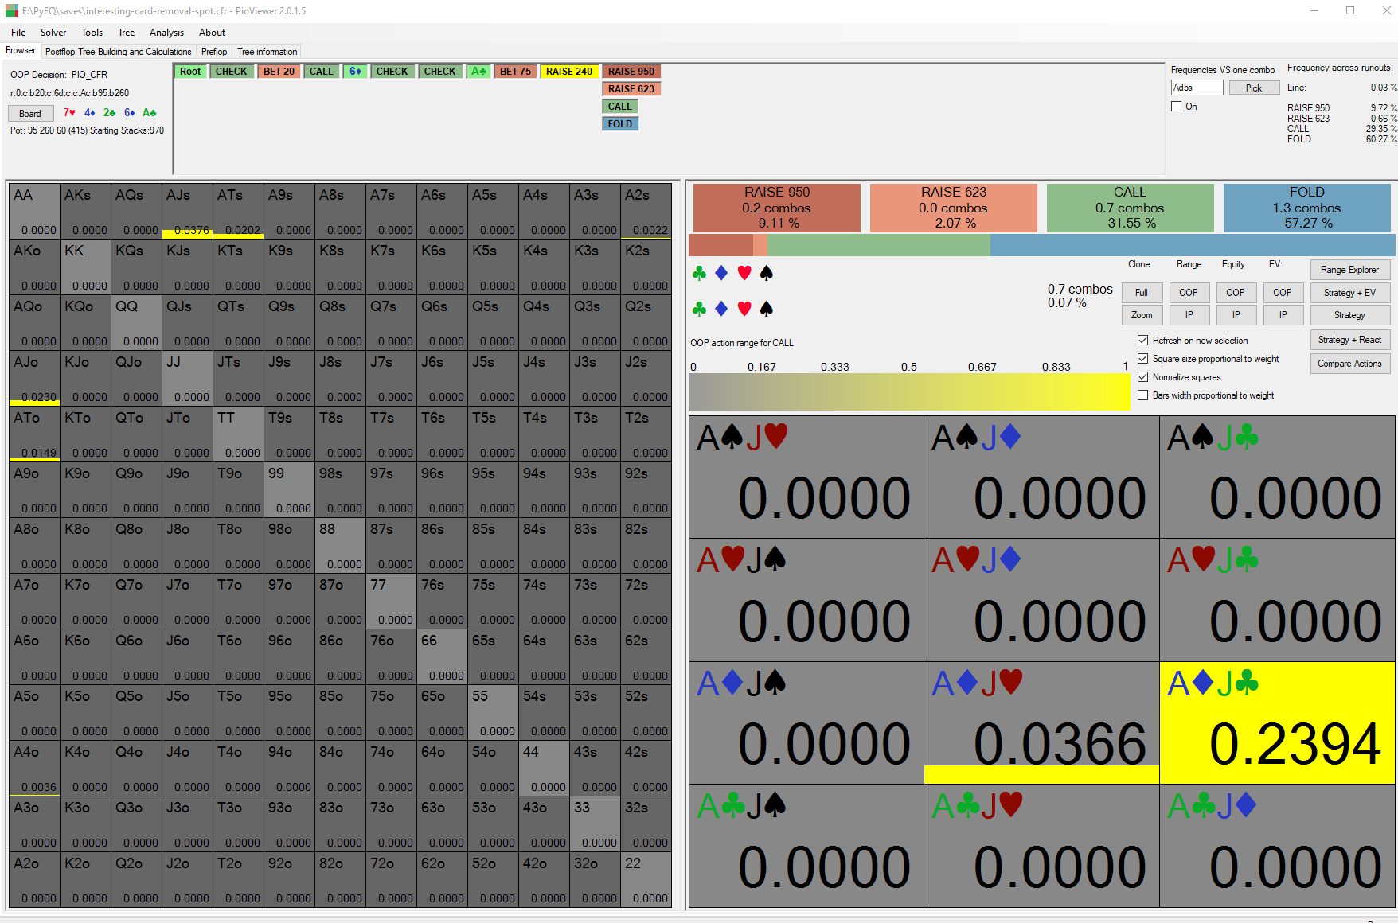Click the heart suit icon in the lower suit row
The height and width of the screenshot is (923, 1398).
(x=744, y=309)
